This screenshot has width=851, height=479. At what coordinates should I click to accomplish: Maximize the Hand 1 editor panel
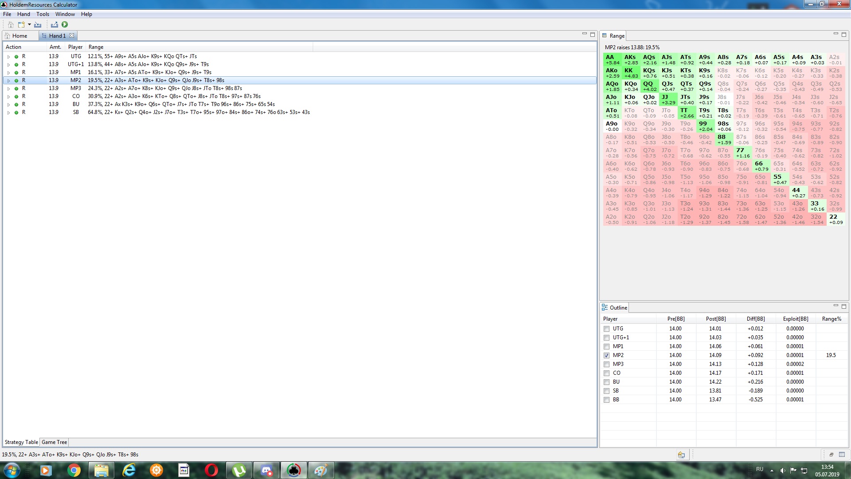592,34
